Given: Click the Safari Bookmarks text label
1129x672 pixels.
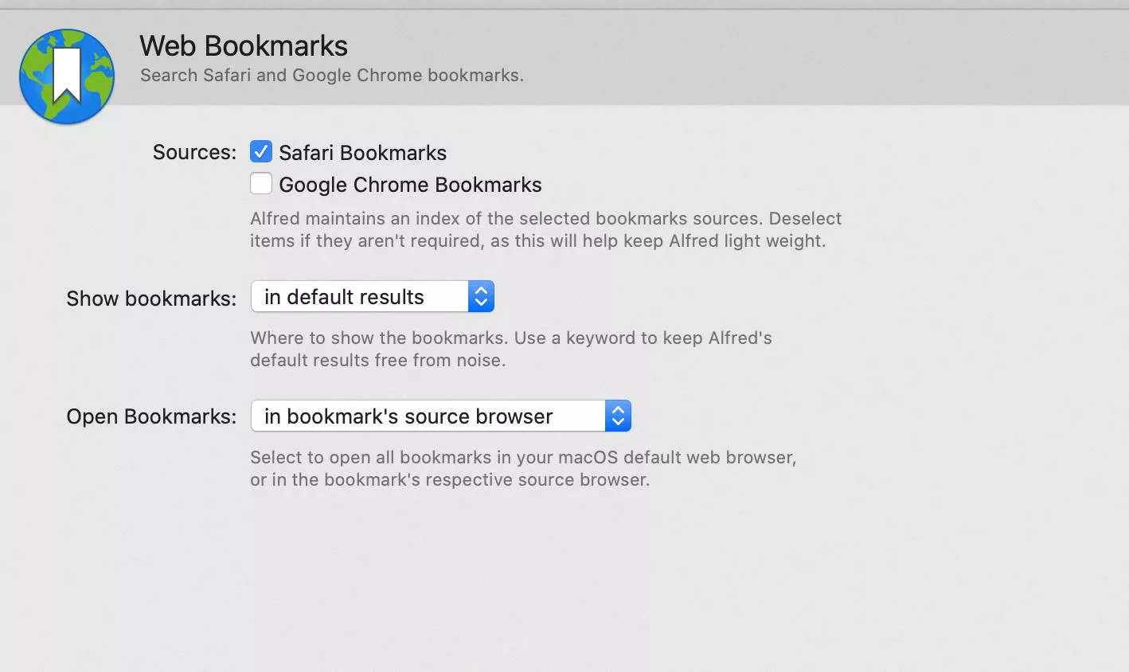Looking at the screenshot, I should pos(362,152).
